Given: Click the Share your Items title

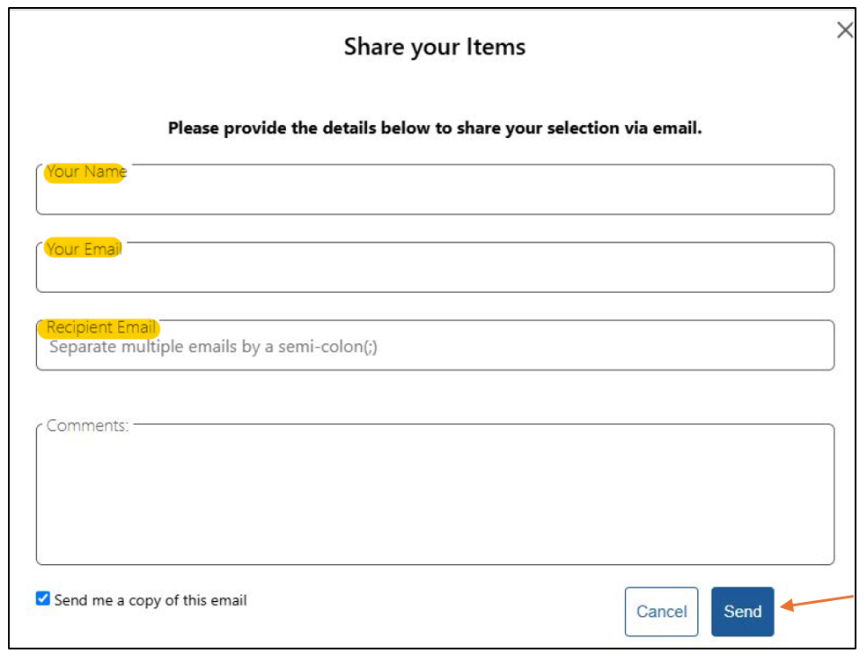Looking at the screenshot, I should (x=433, y=47).
